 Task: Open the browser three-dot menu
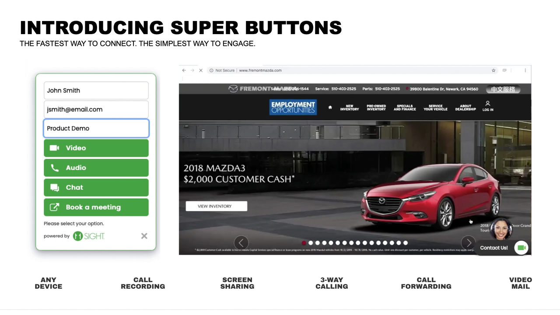(x=525, y=70)
